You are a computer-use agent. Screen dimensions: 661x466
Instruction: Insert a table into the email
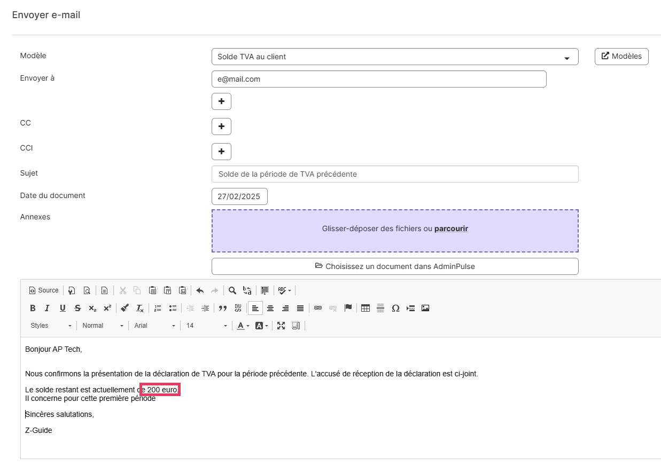(x=366, y=308)
